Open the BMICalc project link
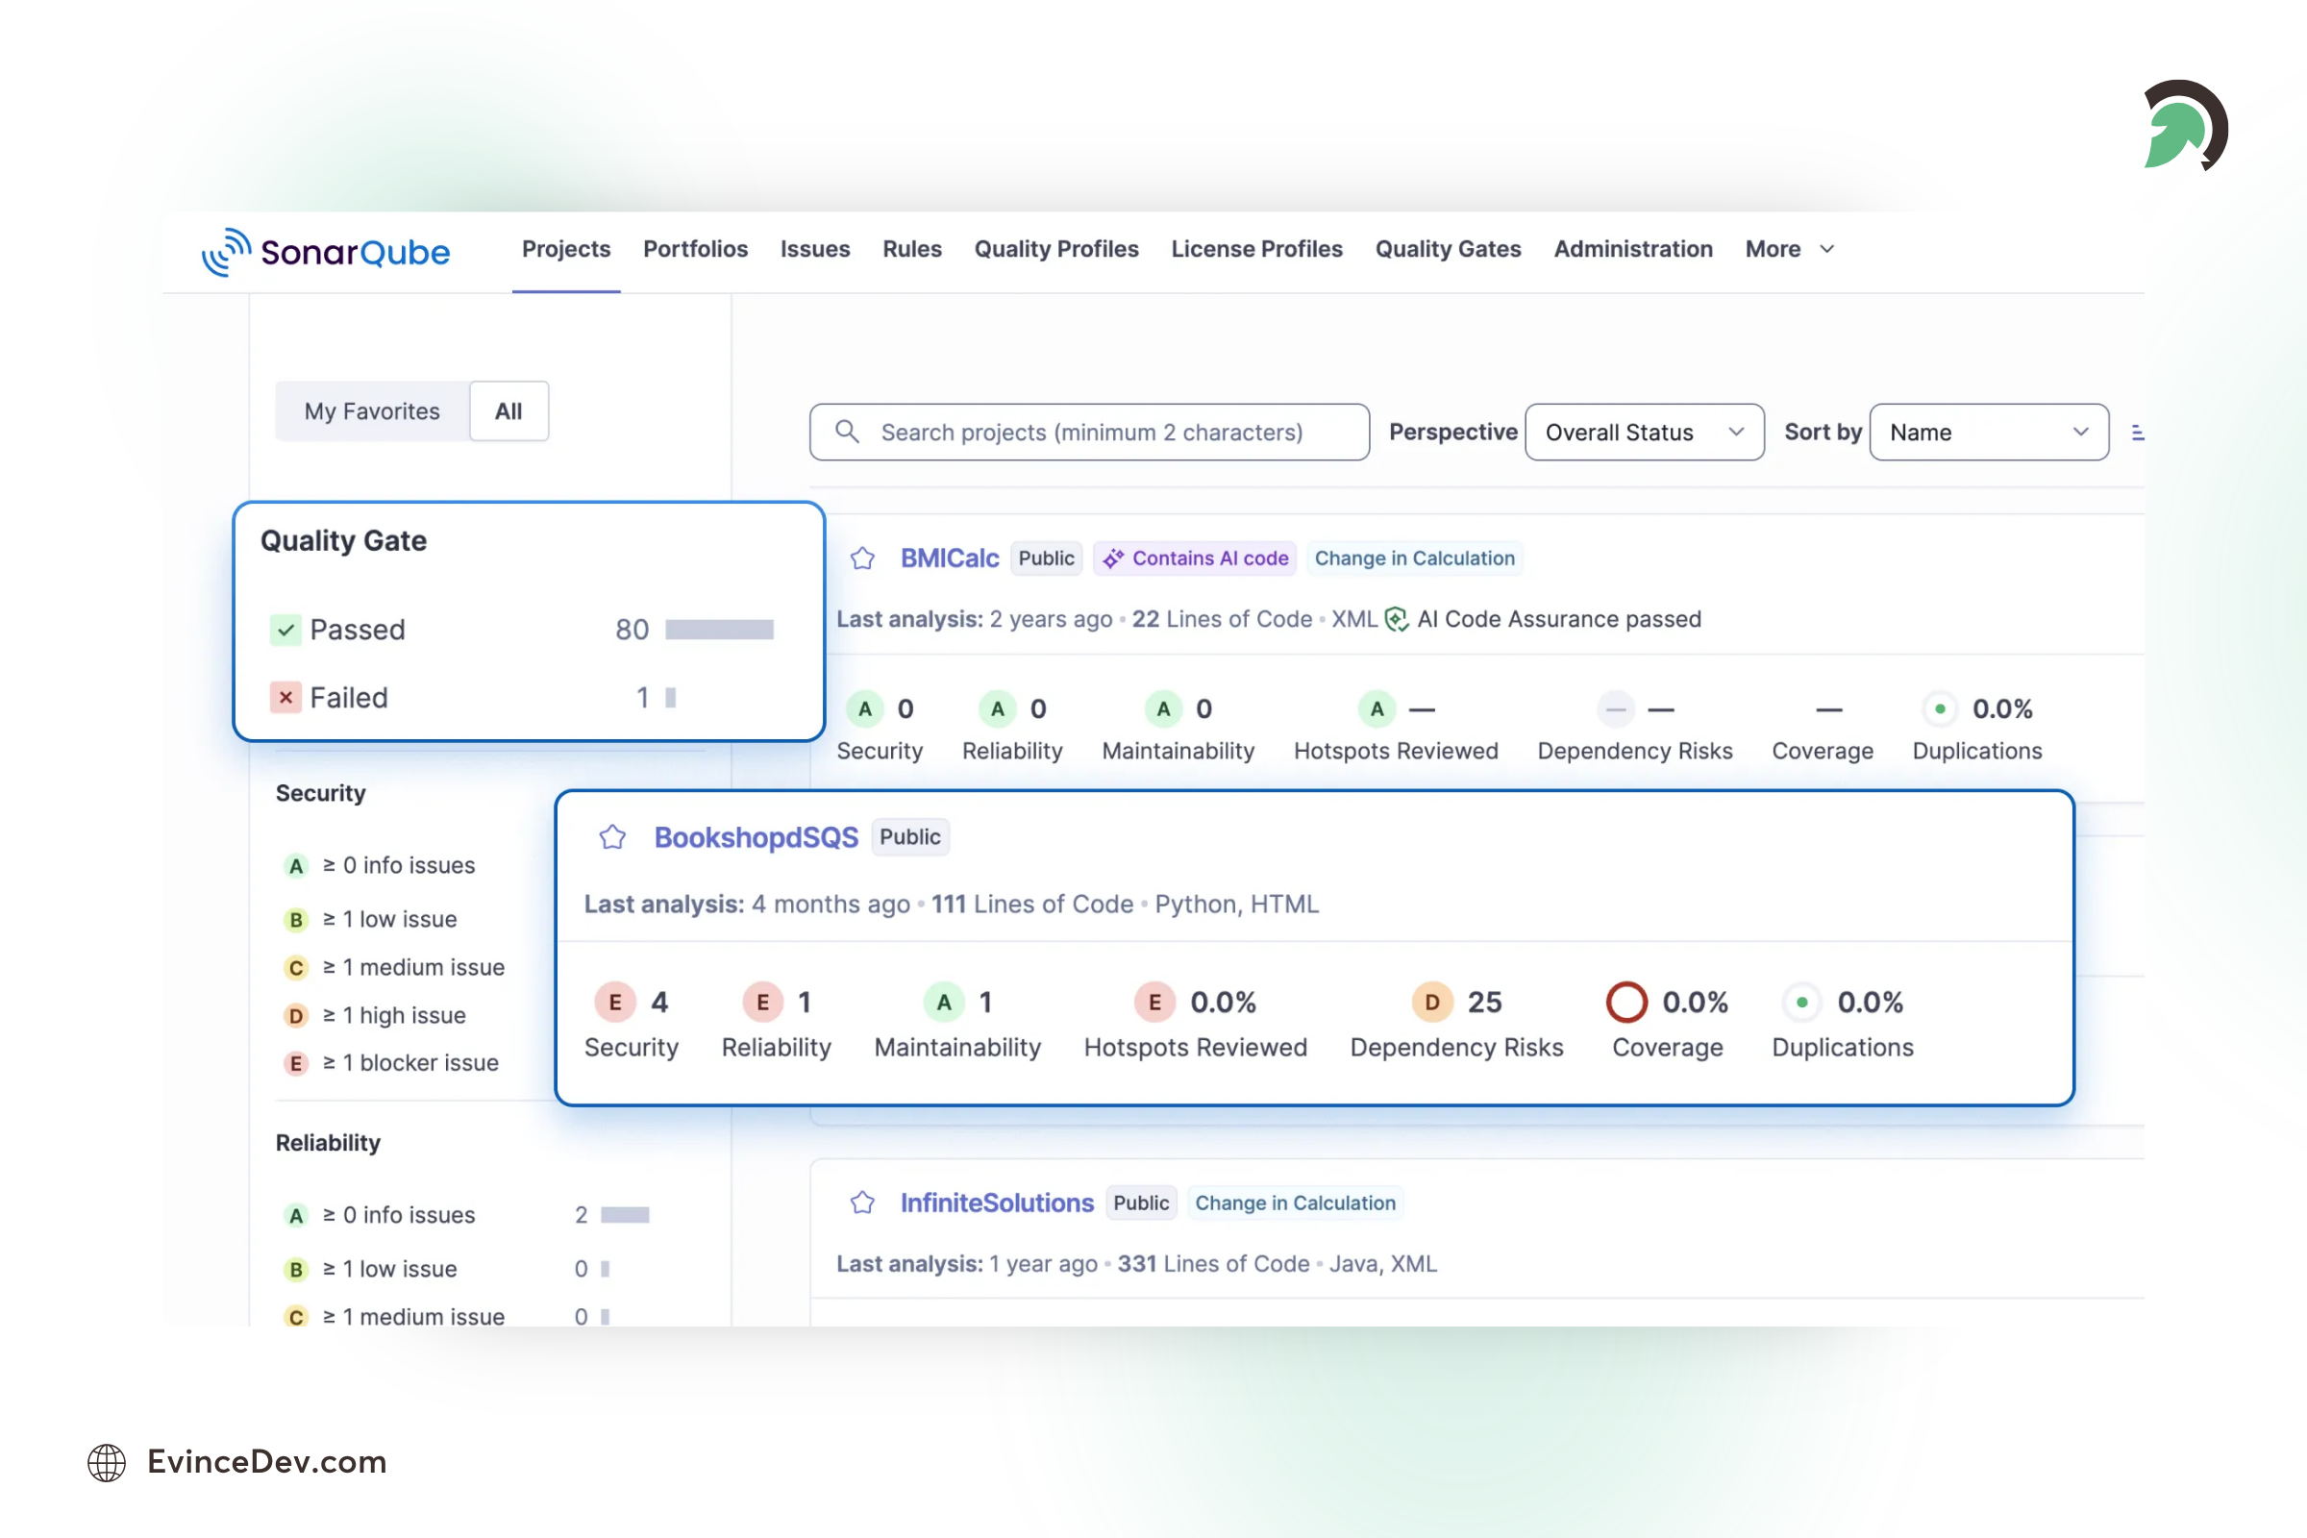Image resolution: width=2307 pixels, height=1538 pixels. click(950, 558)
